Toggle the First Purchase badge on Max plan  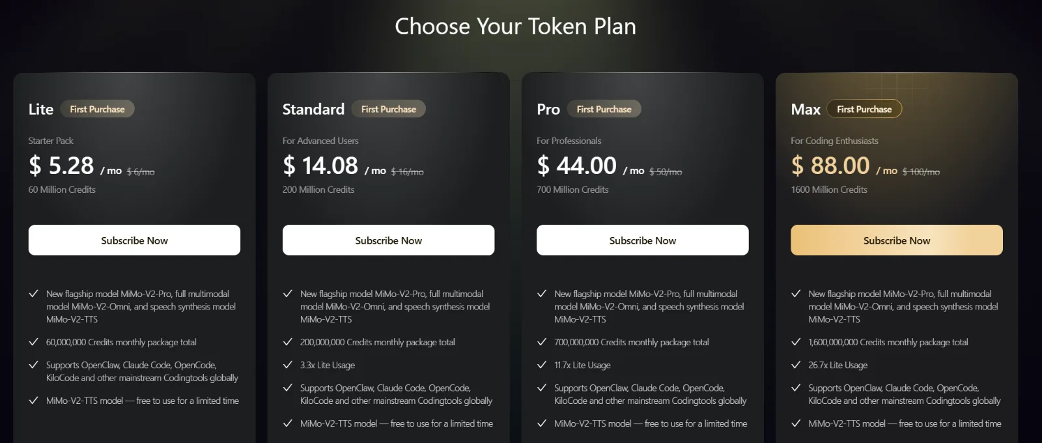click(864, 109)
